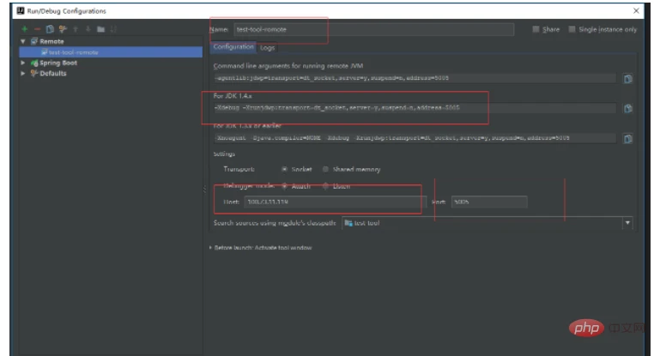Collapse the Remote tree node

[x=23, y=41]
